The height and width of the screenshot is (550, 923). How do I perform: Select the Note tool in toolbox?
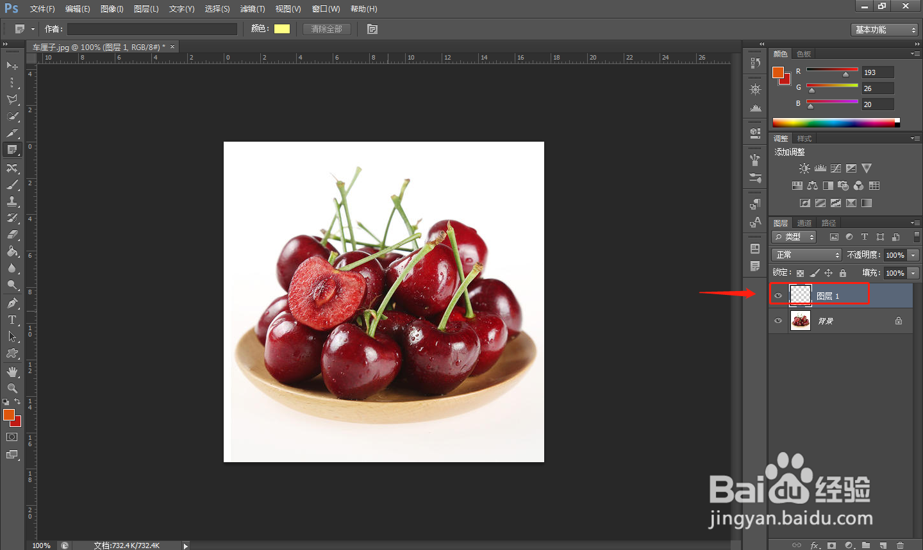point(12,149)
